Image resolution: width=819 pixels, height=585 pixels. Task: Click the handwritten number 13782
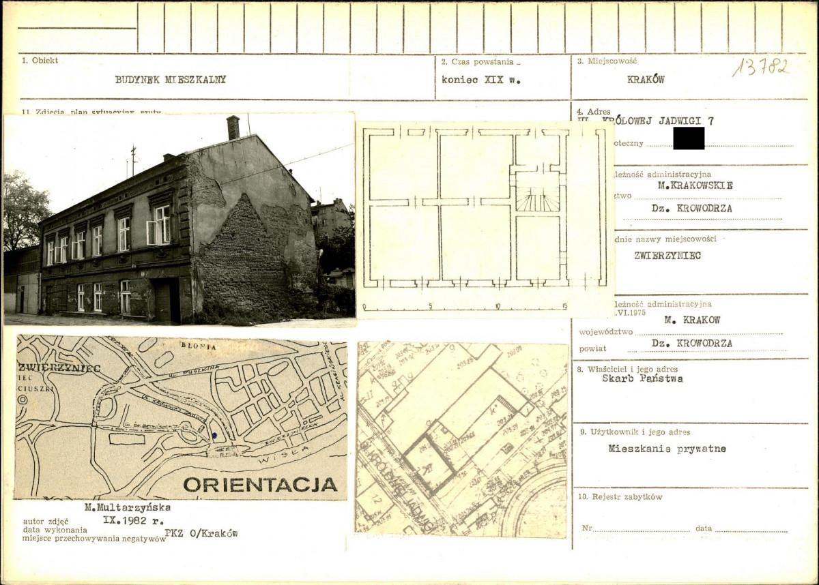click(761, 67)
